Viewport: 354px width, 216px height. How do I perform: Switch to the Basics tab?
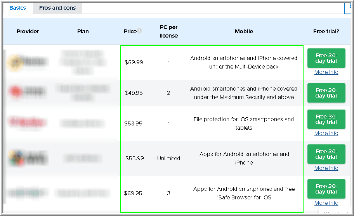click(18, 8)
